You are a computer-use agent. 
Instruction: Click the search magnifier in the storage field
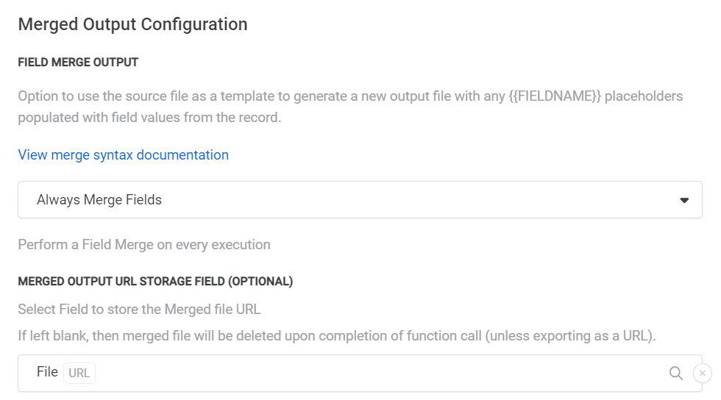pyautogui.click(x=675, y=373)
